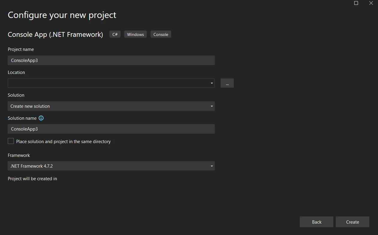Click the Back button

tap(316, 222)
